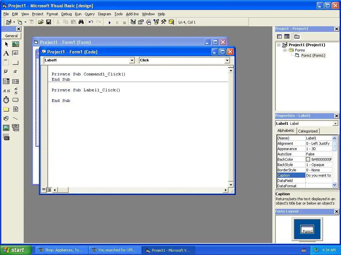Open the Label1 object dropdown

[132, 60]
